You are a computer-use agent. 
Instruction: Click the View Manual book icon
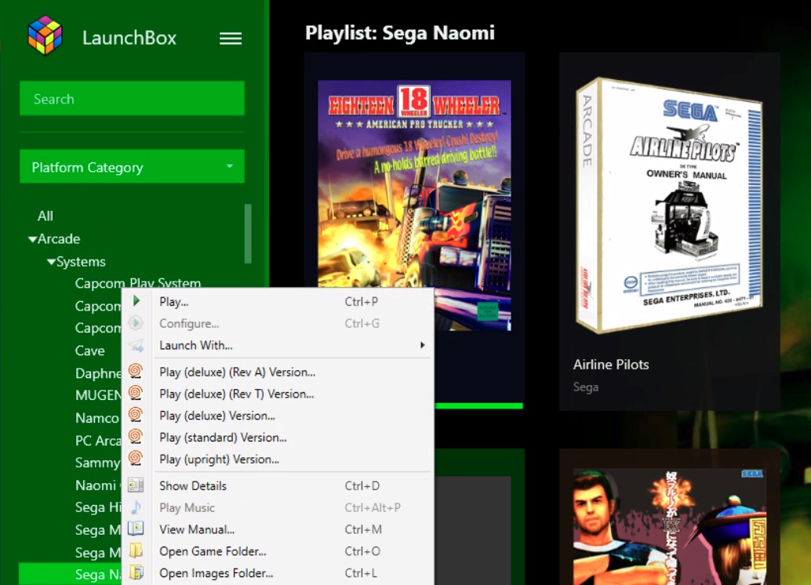[x=136, y=529]
